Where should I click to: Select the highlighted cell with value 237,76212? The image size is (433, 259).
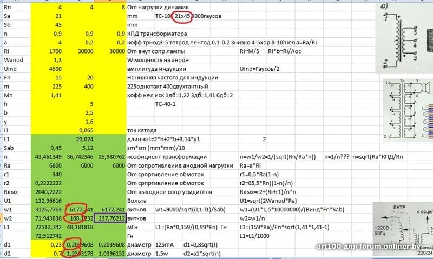pyautogui.click(x=110, y=218)
